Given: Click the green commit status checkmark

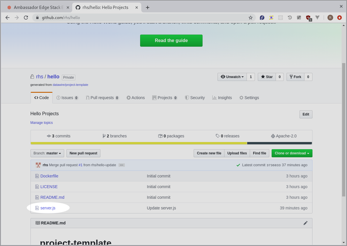Looking at the screenshot, I should [x=238, y=165].
